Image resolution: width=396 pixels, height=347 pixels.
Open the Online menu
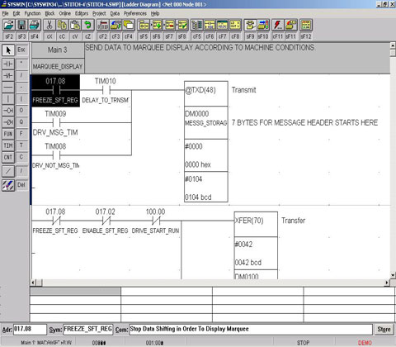coord(65,13)
